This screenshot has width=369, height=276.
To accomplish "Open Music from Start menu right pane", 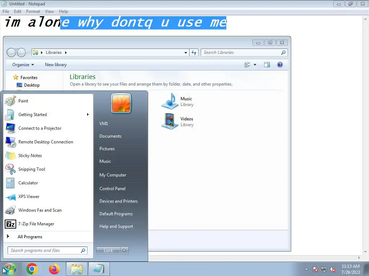I will 105,161.
